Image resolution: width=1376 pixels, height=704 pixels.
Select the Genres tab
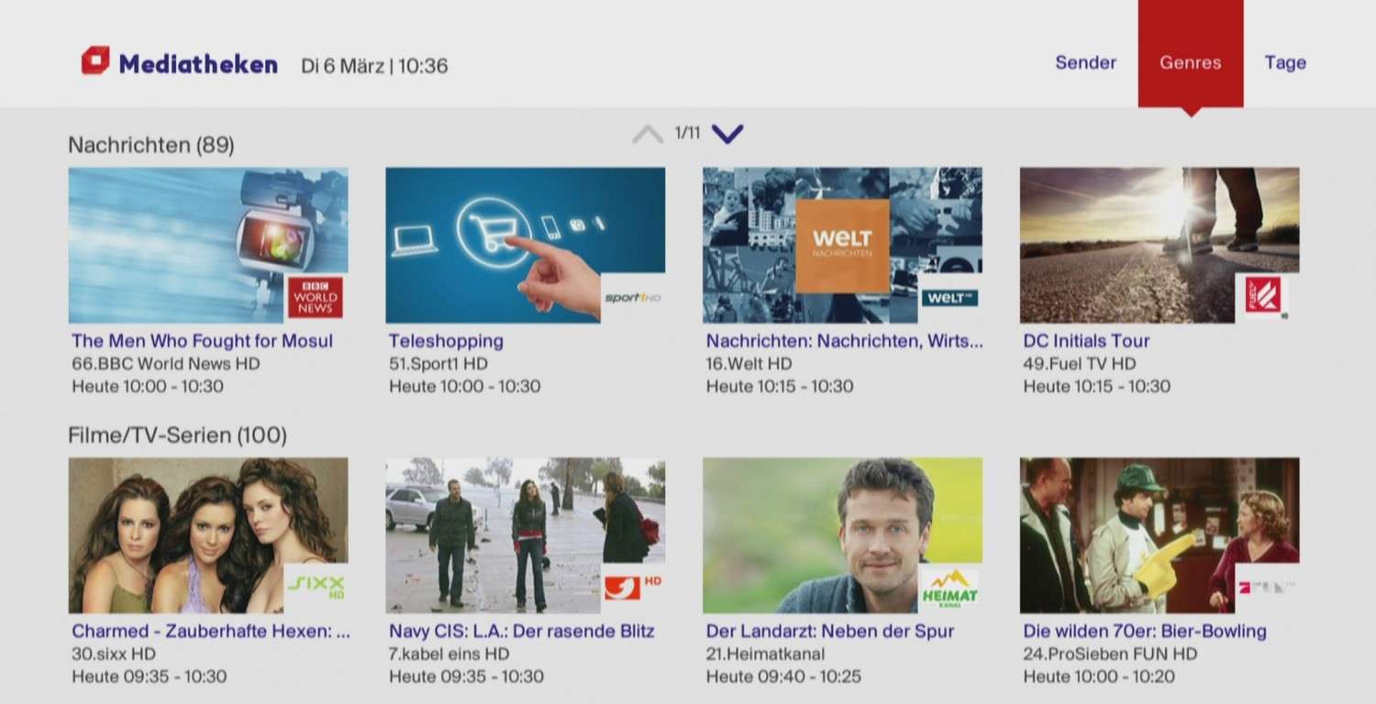pyautogui.click(x=1191, y=62)
